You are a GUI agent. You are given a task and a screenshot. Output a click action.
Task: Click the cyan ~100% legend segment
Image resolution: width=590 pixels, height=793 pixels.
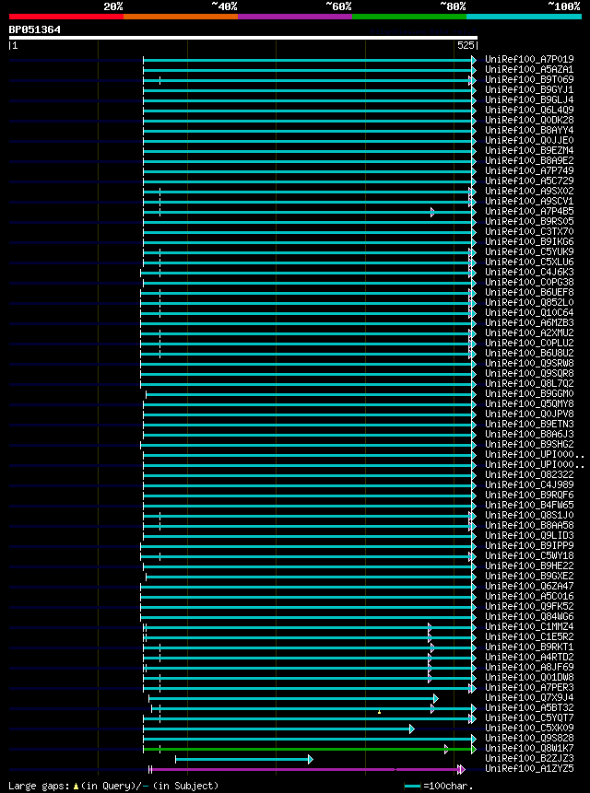[x=524, y=17]
